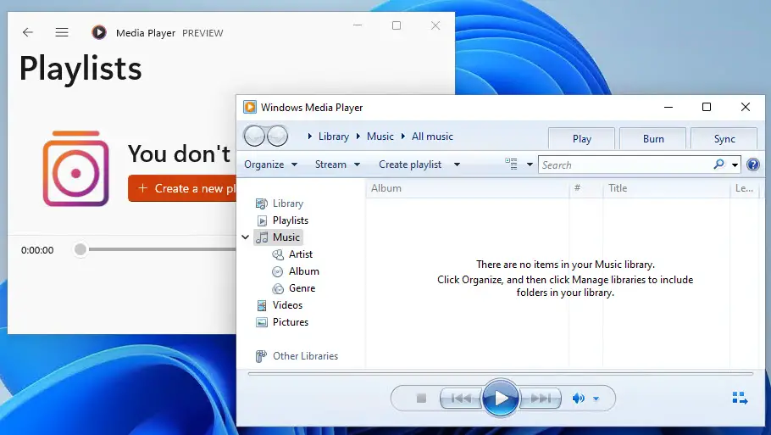Select Library in the navigation tree
This screenshot has height=435, width=771.
(x=288, y=204)
